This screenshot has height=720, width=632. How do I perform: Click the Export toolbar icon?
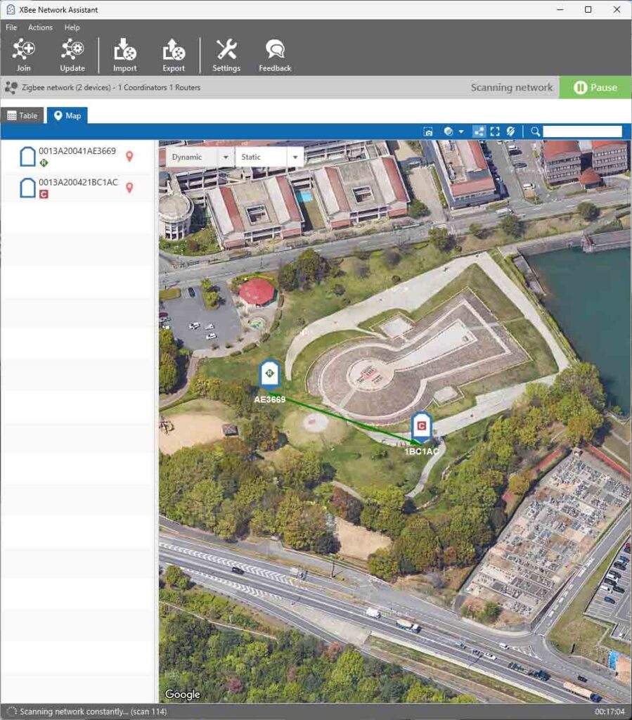tap(174, 55)
